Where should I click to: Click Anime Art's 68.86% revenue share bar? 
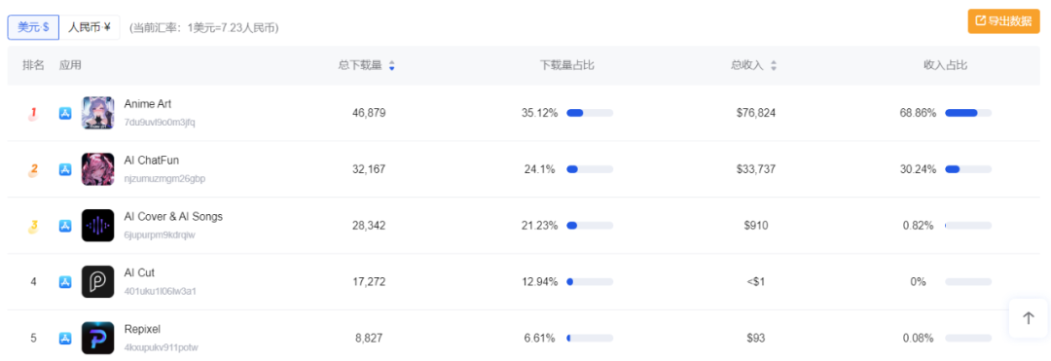[968, 113]
